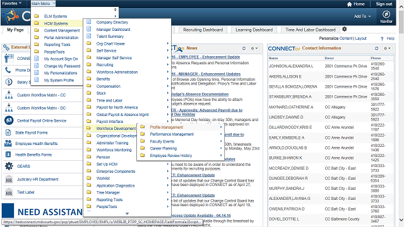Open the NavBar compass icon
The image size is (404, 227).
[386, 15]
